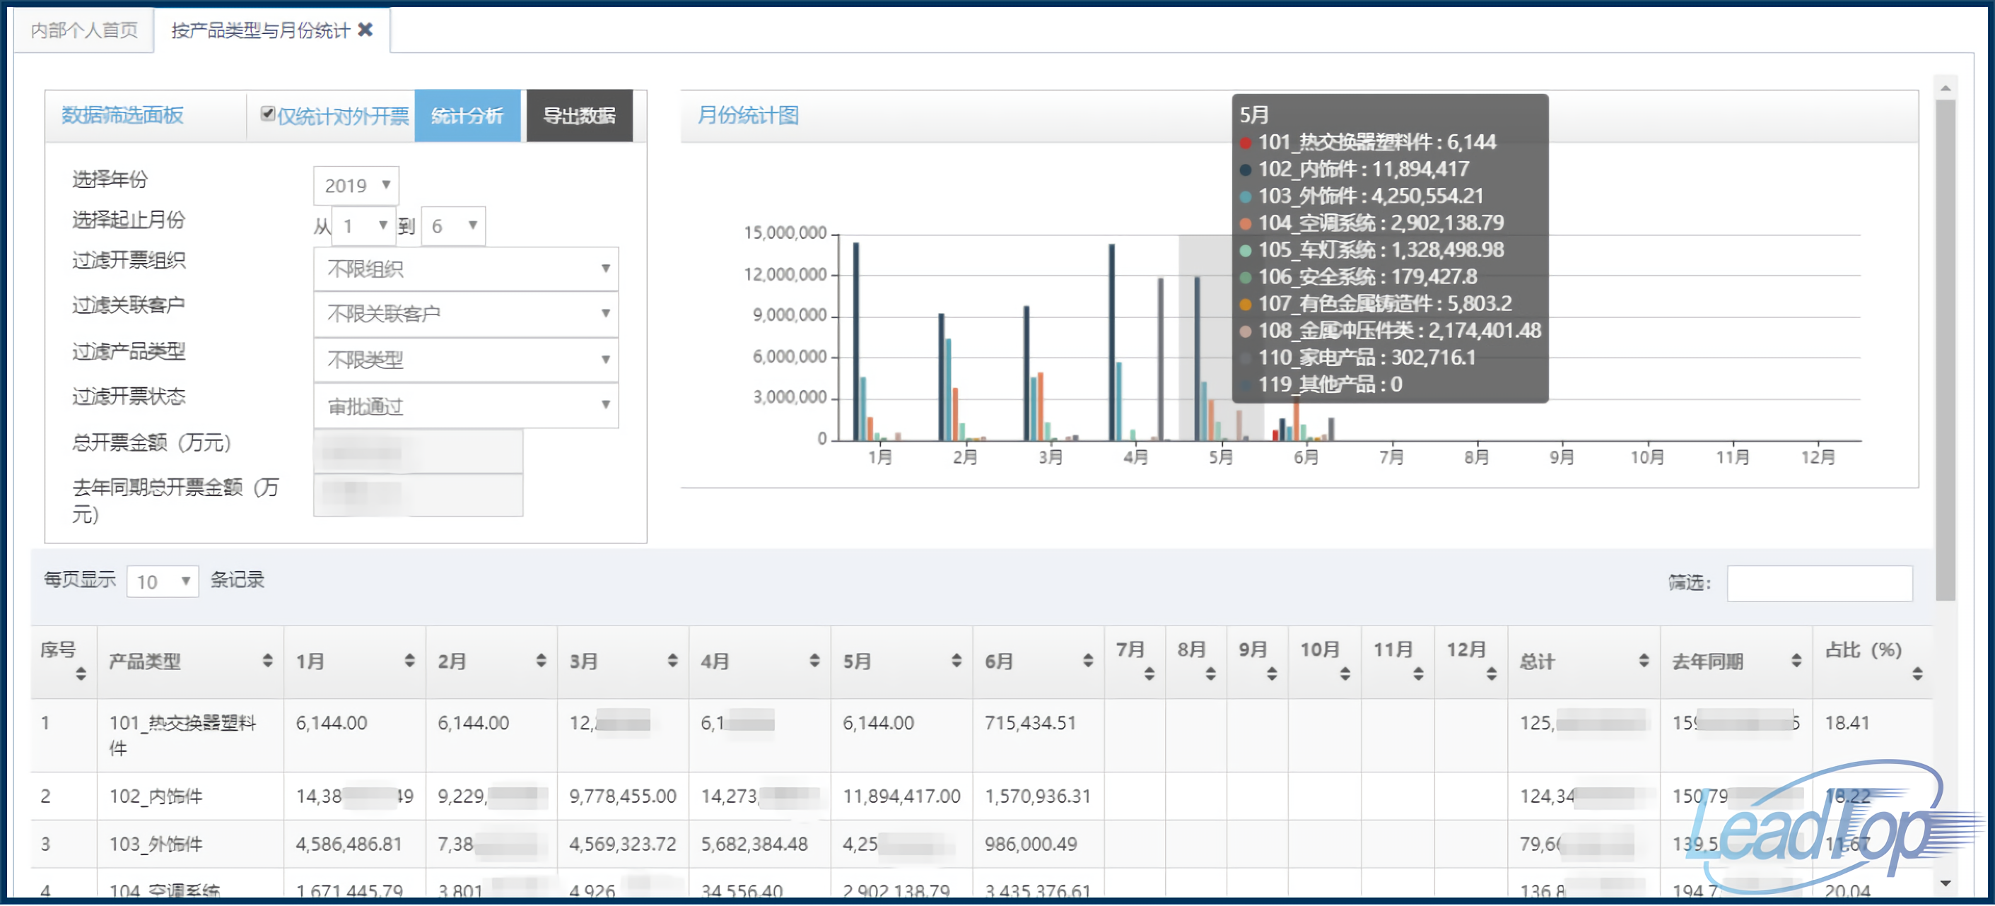Image resolution: width=1995 pixels, height=906 pixels.
Task: Click the 数据筛选面板 panel title
Action: pyautogui.click(x=122, y=115)
